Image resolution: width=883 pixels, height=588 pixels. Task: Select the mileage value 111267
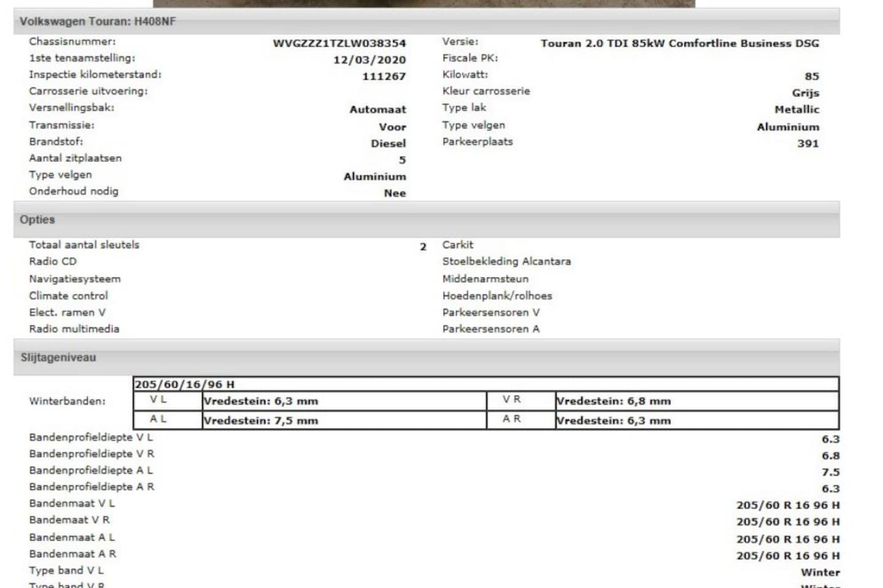[x=384, y=77]
